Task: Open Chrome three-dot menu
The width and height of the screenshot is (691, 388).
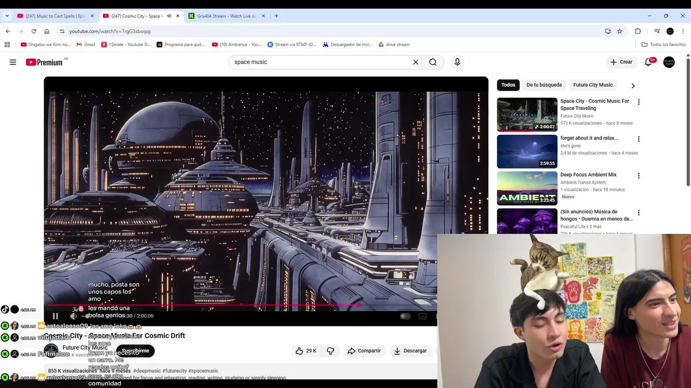Action: [683, 31]
